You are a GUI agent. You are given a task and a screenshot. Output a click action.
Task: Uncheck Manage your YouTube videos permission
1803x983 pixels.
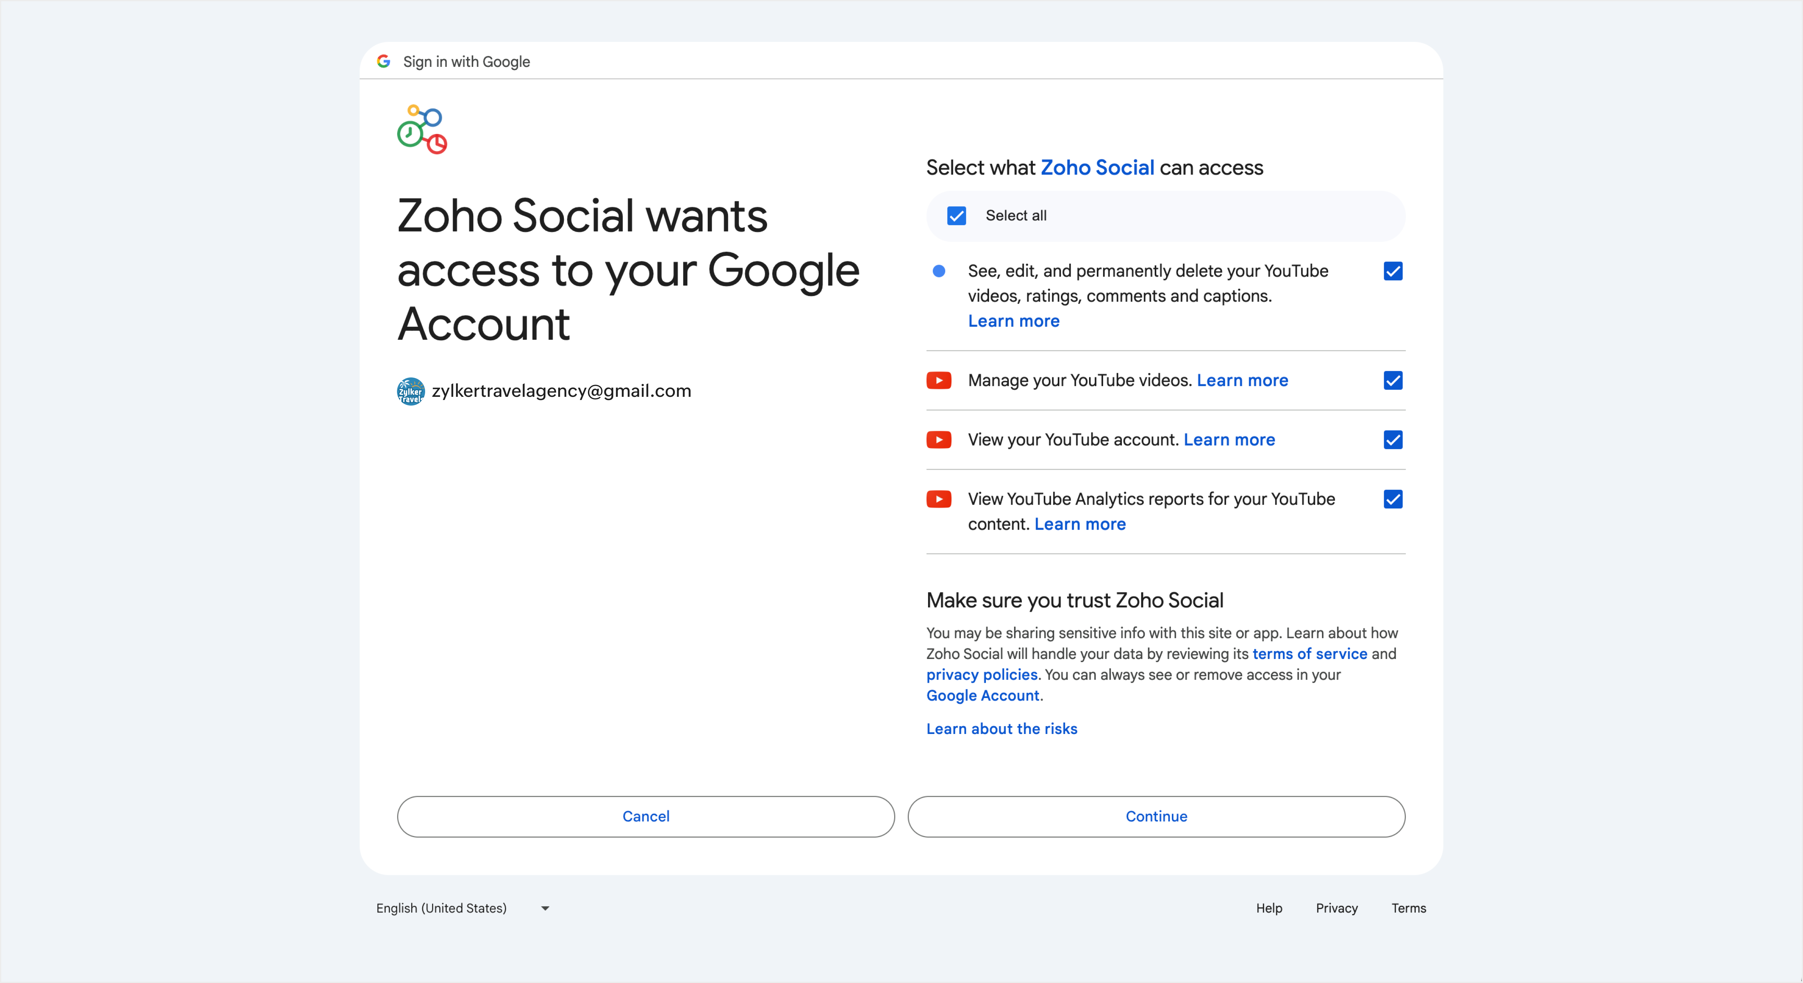pyautogui.click(x=1393, y=381)
